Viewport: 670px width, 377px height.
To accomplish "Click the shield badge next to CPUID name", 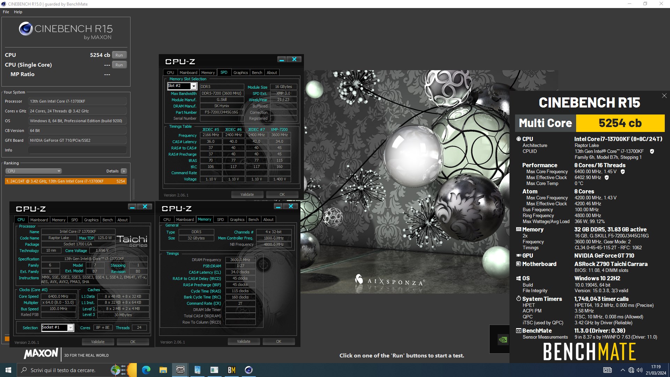I will [652, 151].
